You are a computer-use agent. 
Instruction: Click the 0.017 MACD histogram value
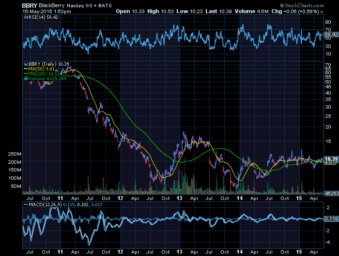click(x=97, y=204)
